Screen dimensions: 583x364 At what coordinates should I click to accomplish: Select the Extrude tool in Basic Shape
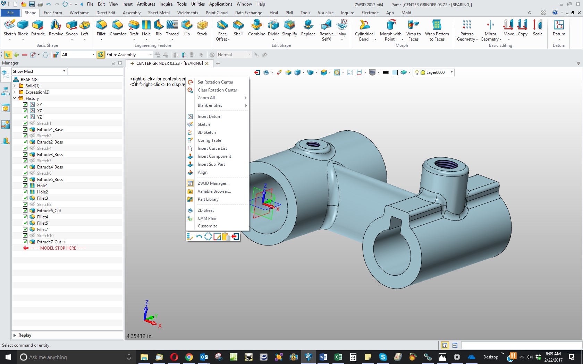(38, 28)
